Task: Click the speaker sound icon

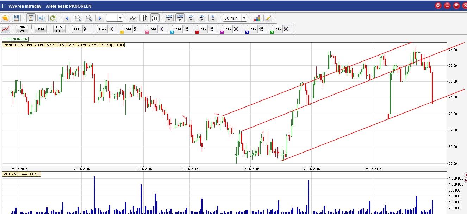Action: 42,18
